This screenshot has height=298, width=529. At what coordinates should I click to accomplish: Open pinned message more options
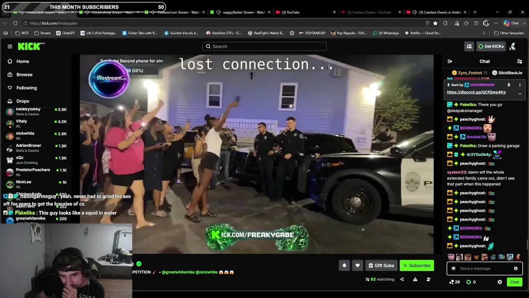click(x=520, y=85)
